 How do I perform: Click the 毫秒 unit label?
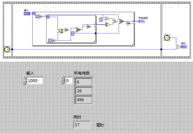pos(100,125)
